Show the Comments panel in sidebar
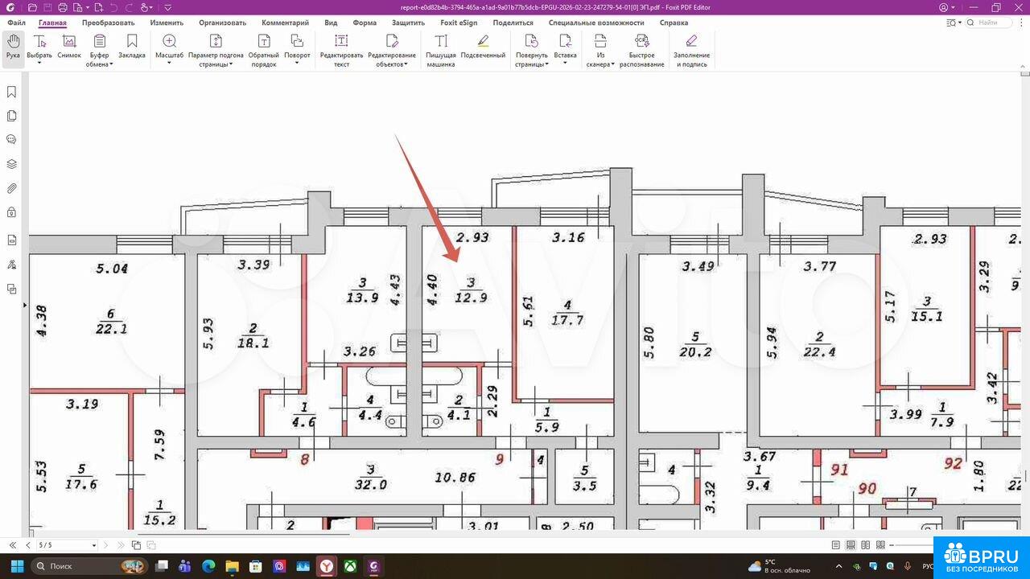The image size is (1030, 579). pyautogui.click(x=11, y=139)
